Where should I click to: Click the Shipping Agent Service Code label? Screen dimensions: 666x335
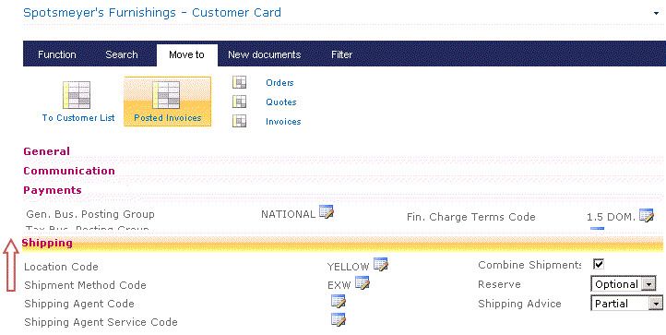[x=101, y=322]
